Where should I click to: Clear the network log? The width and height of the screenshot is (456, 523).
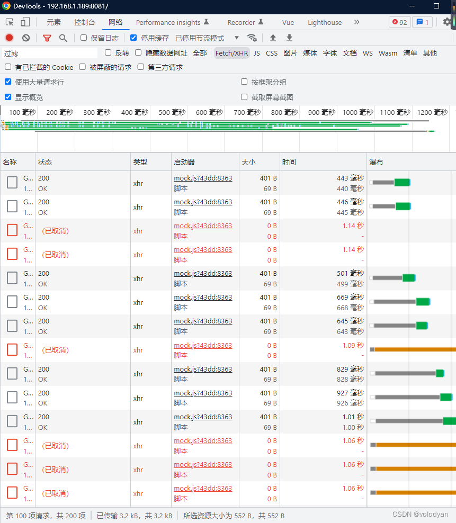pos(26,38)
